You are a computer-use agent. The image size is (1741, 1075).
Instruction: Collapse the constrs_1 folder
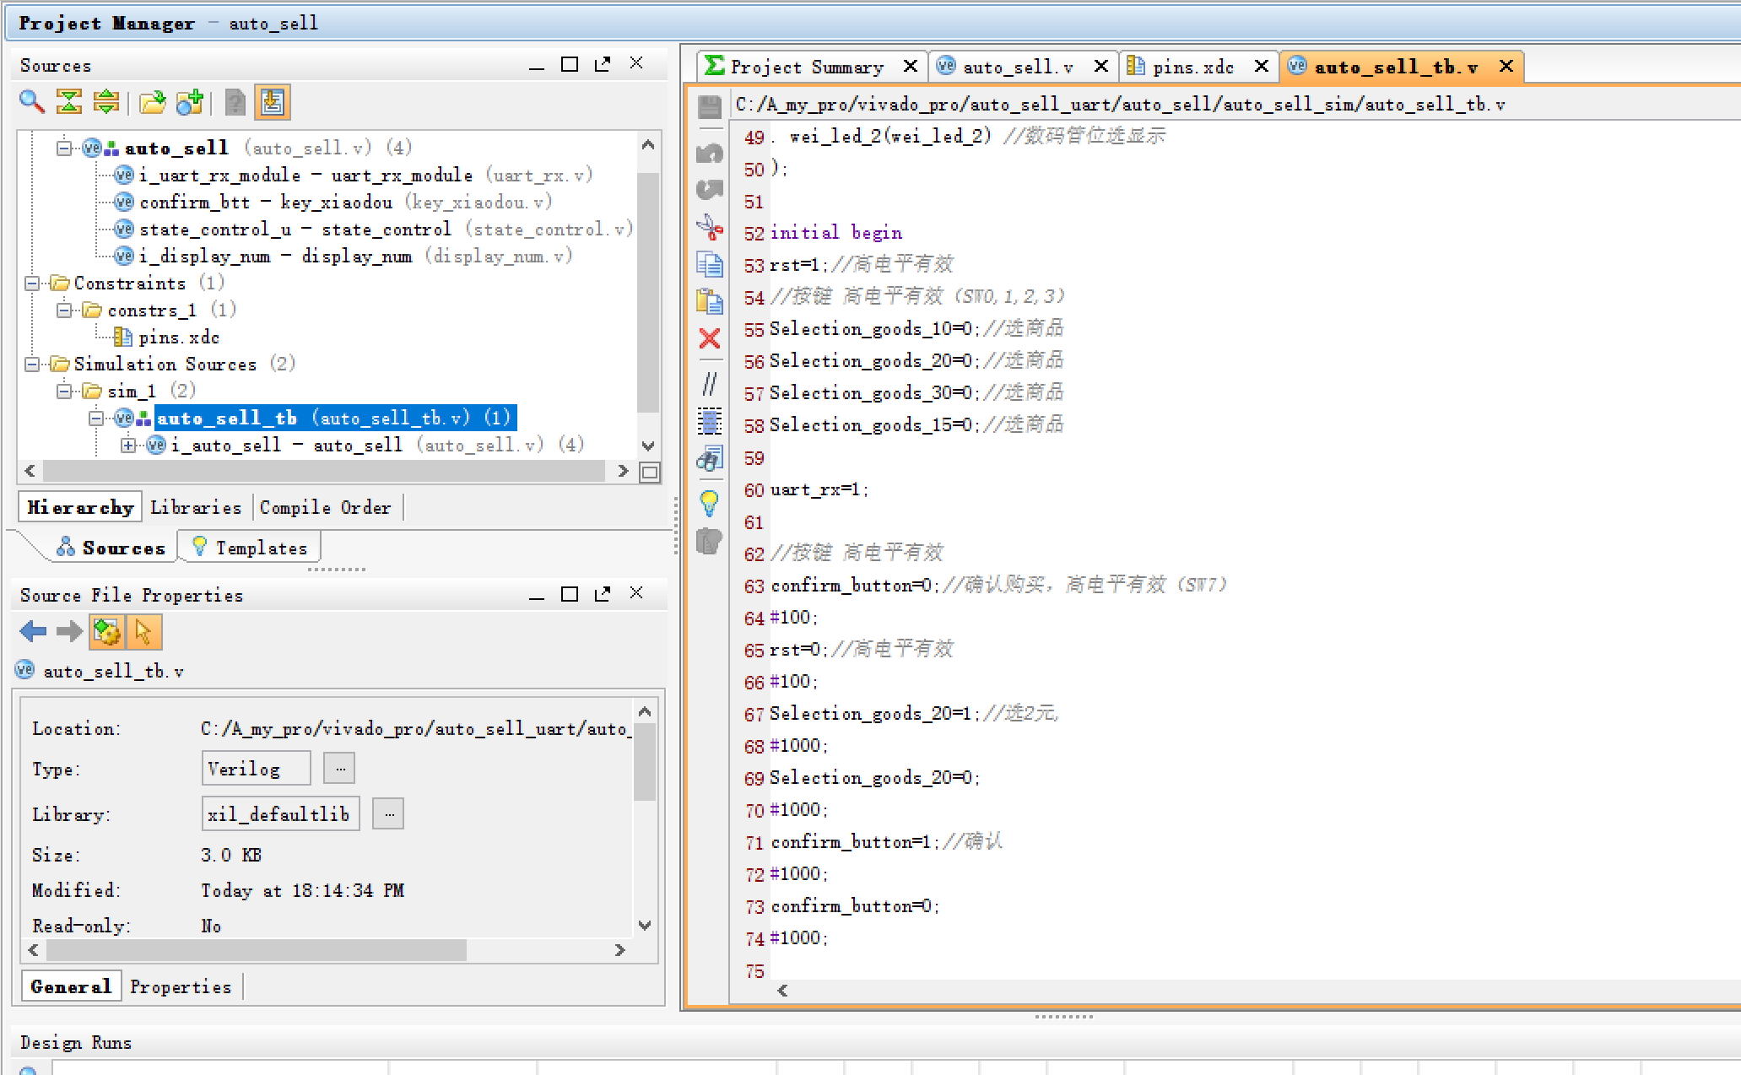64,310
